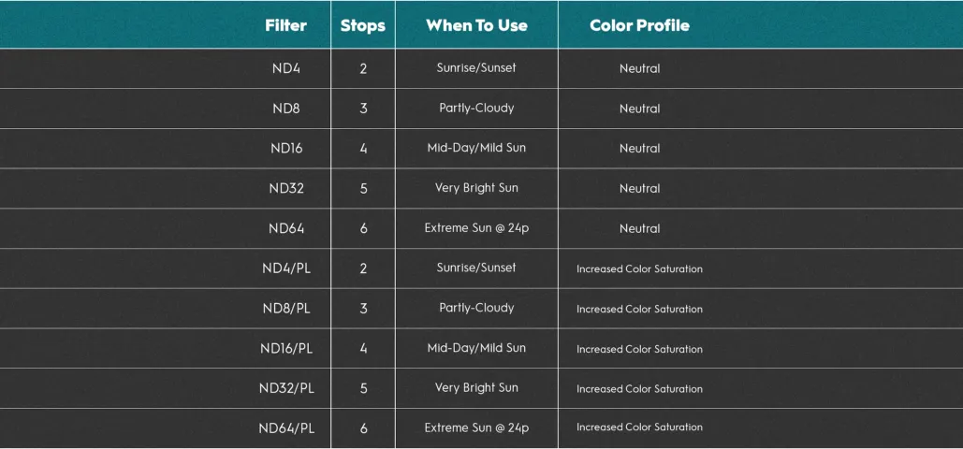Click Sunrise/Sunset in the ND4 row

pyautogui.click(x=476, y=68)
